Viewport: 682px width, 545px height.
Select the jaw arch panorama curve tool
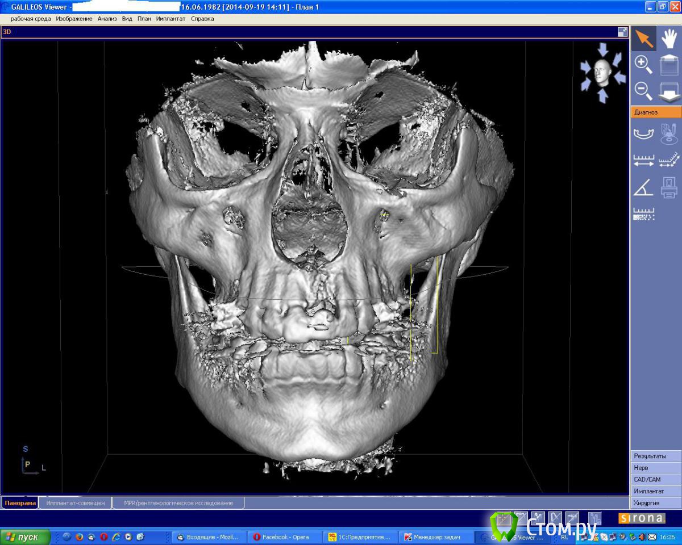643,135
